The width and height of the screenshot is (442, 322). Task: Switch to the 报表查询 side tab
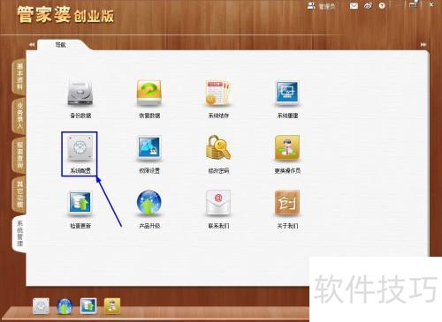(19, 155)
